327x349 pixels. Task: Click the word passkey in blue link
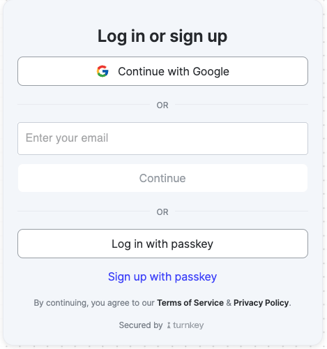(x=196, y=277)
